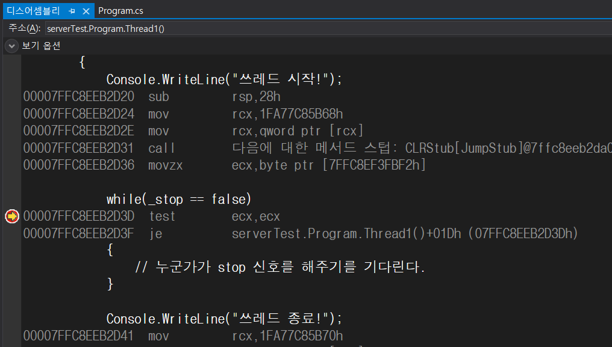Open the 보기 옵션 options list
Screen dimensions: 612x347
coord(41,45)
